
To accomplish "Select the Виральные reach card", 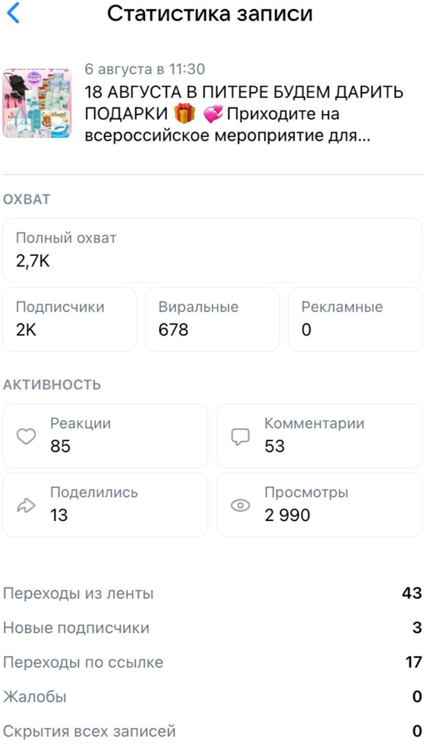I will 212,319.
